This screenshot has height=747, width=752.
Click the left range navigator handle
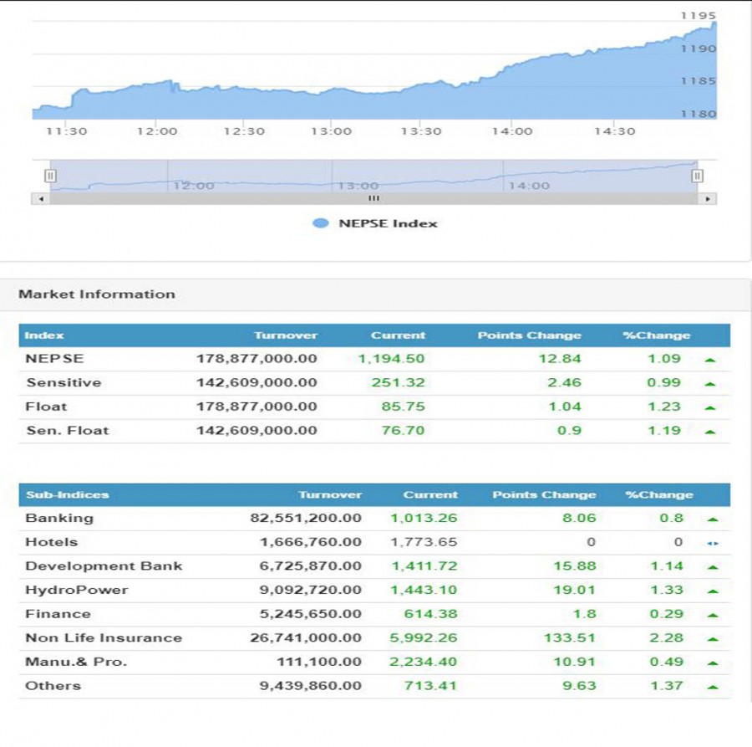pos(50,176)
